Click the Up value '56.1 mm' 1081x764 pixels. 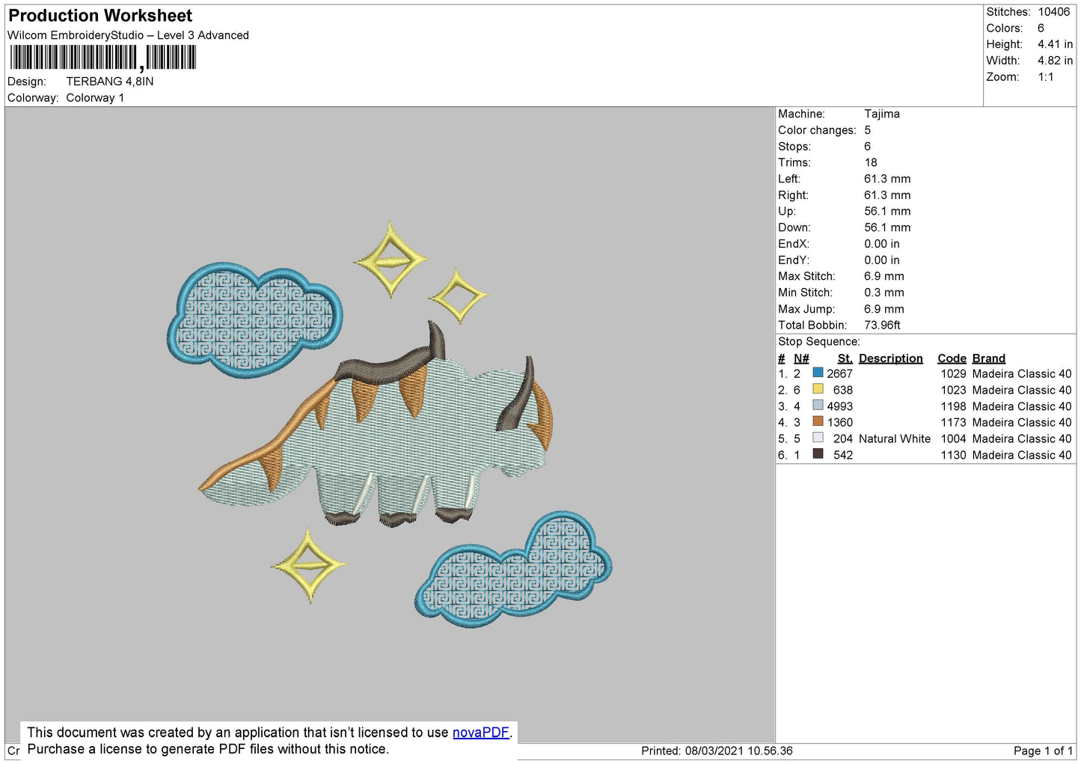(887, 211)
